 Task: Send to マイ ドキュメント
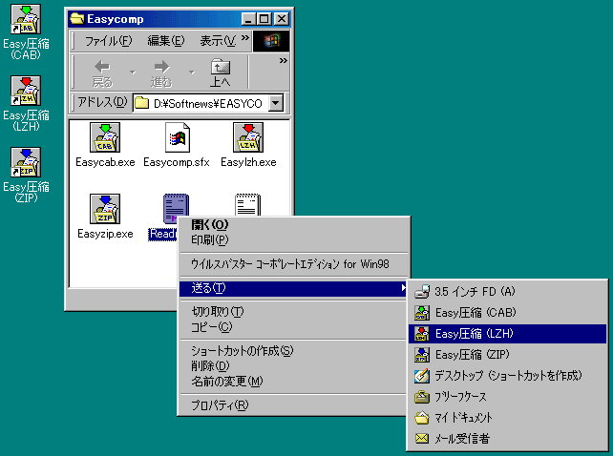click(507, 418)
